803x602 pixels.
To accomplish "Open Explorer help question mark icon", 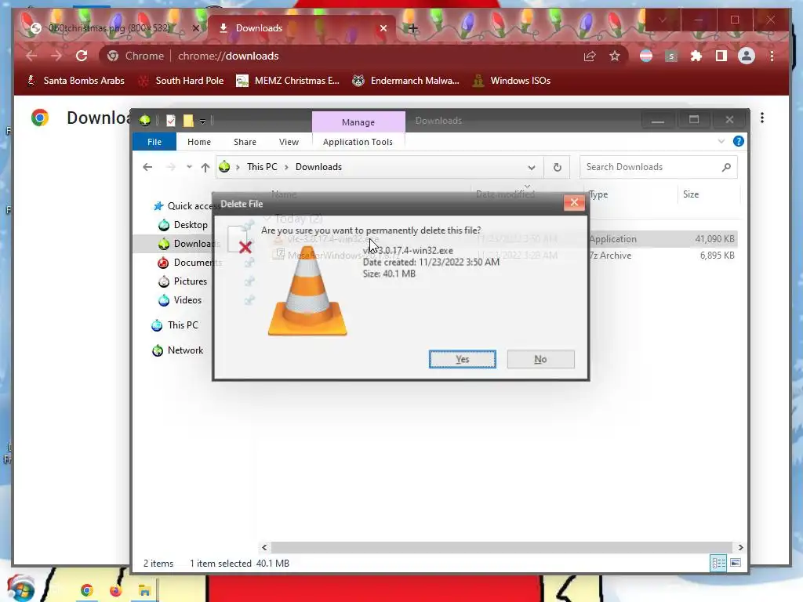I will (x=738, y=141).
